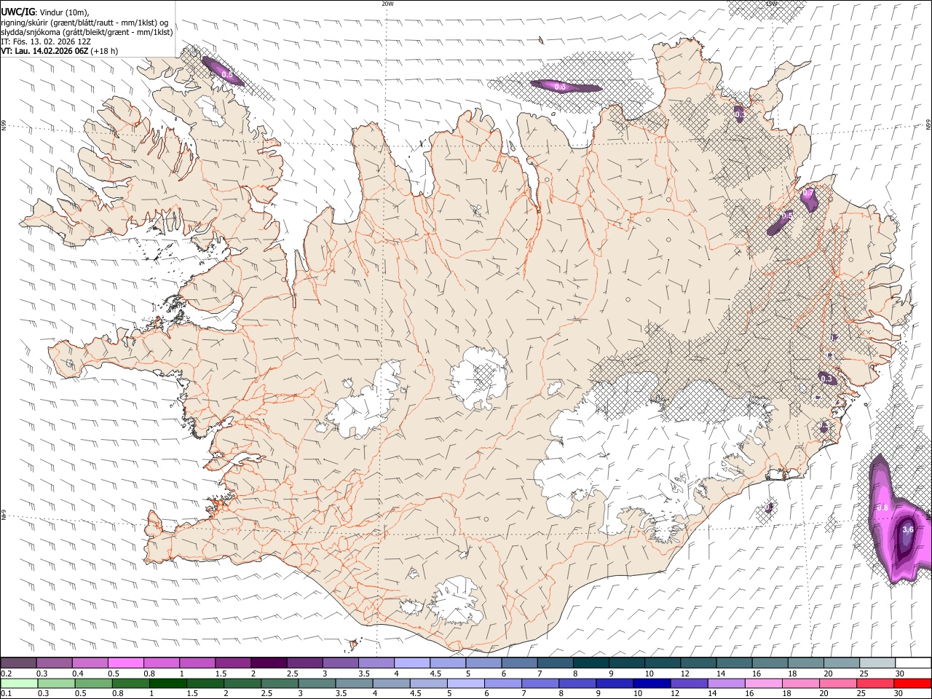This screenshot has width=932, height=699.
Task: Click the lower scale swatch between 0.1 and 0.3
Action: coord(20,683)
